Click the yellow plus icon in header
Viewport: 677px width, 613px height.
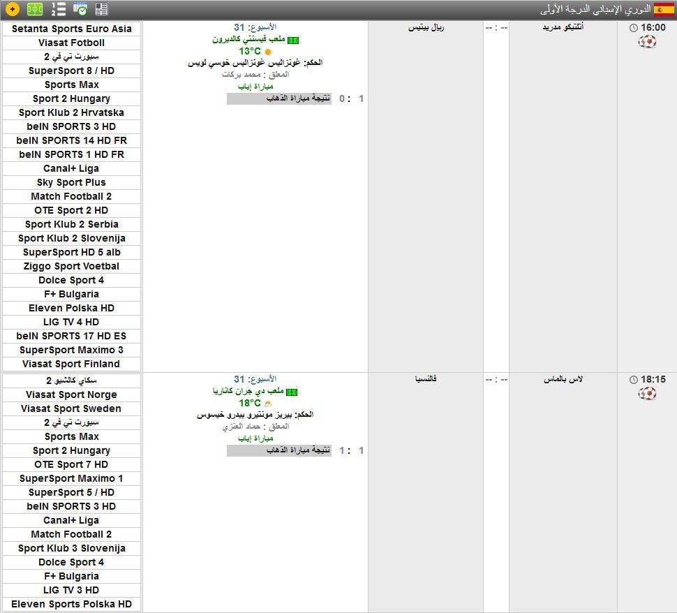pos(12,9)
